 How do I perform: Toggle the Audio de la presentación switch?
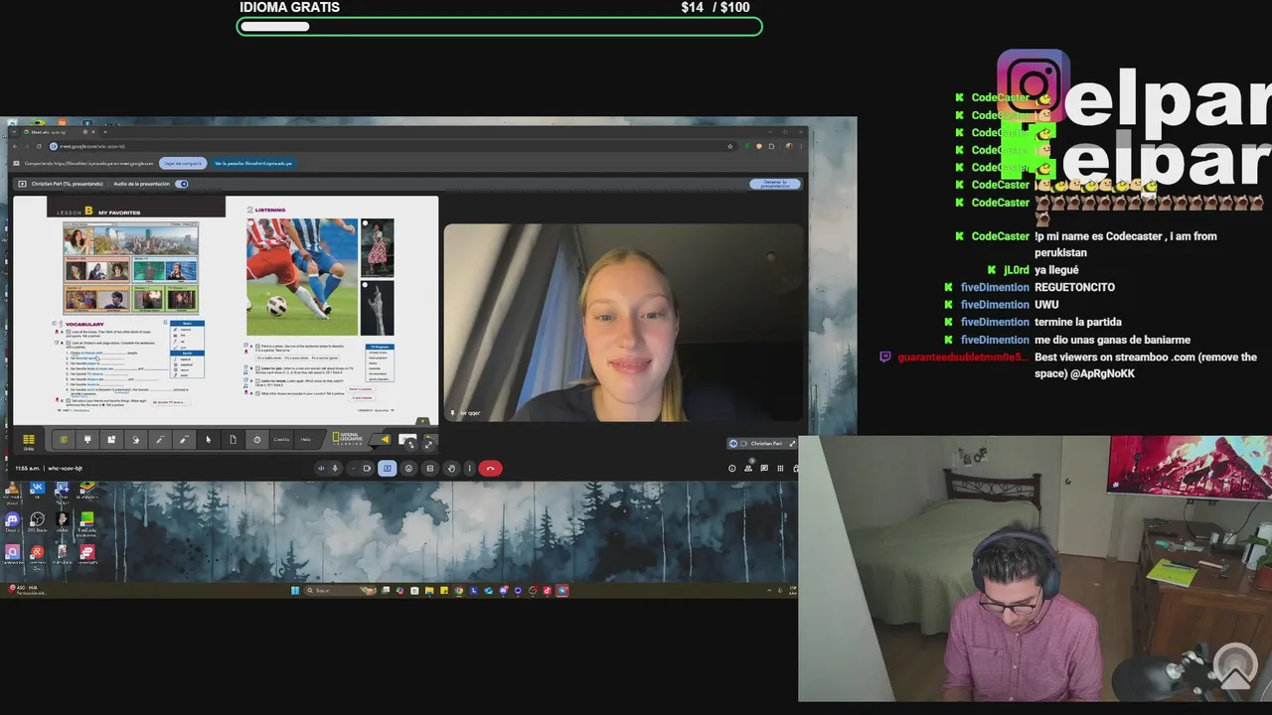(x=182, y=184)
